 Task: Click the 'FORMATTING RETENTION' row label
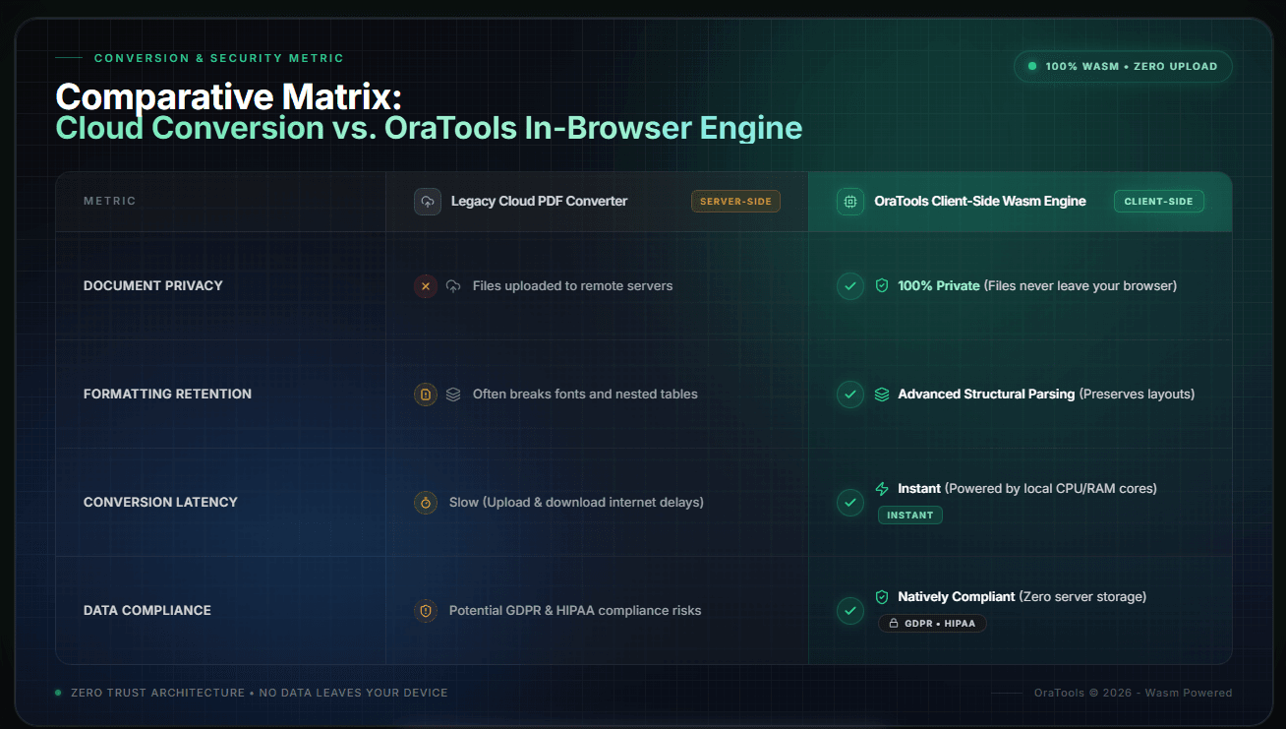tap(168, 395)
